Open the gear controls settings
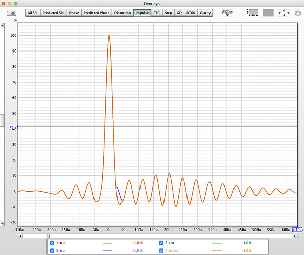Image resolution: width=304 pixels, height=255 pixels. (298, 13)
